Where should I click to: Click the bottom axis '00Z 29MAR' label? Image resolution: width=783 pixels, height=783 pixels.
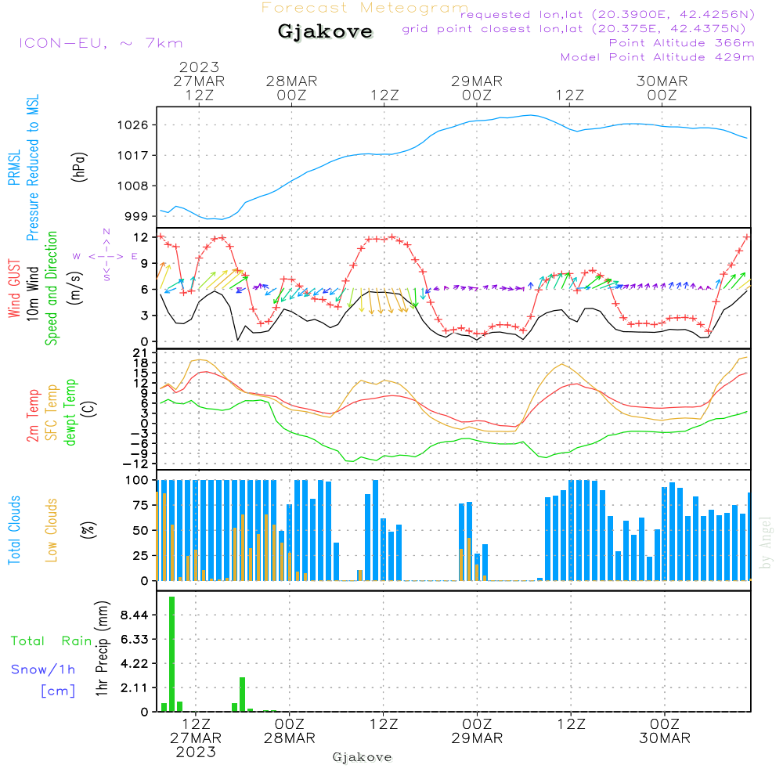(477, 731)
